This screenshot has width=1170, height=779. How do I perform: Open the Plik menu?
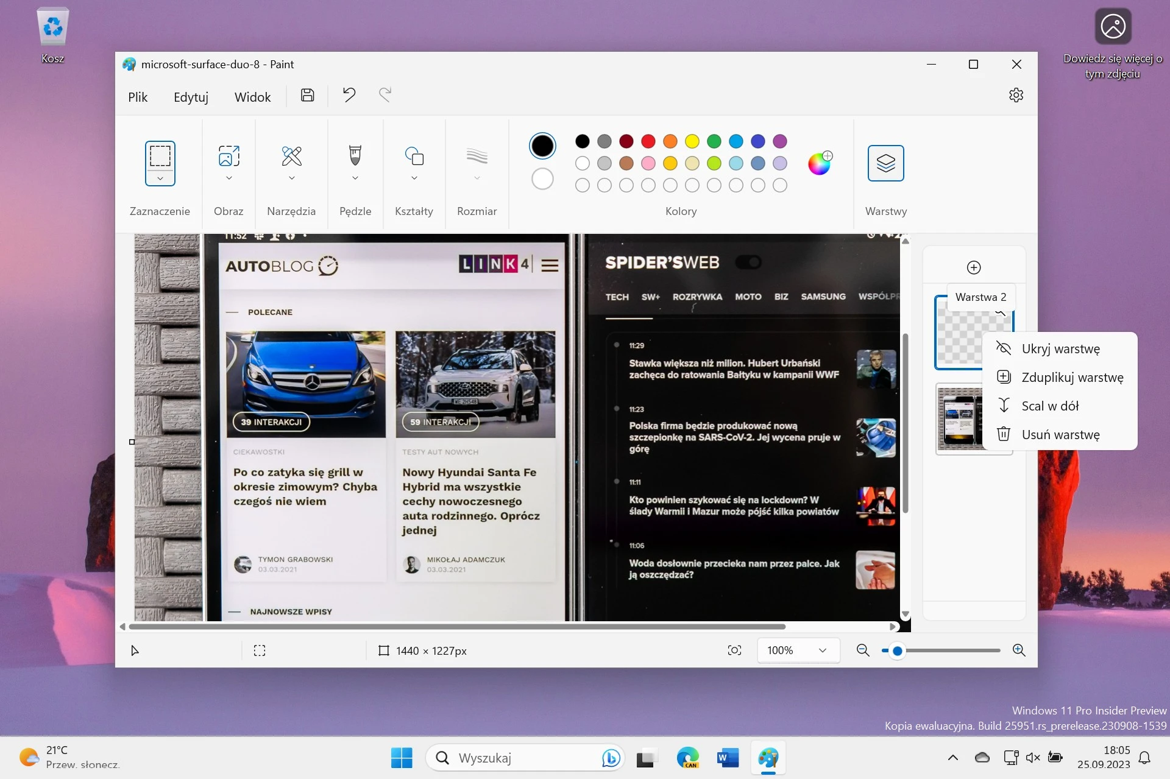point(138,97)
